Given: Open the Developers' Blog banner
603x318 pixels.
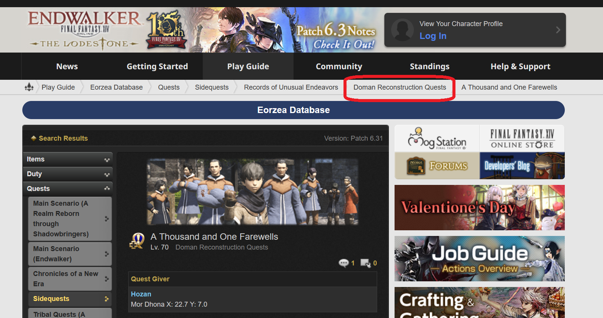Looking at the screenshot, I should 522,166.
